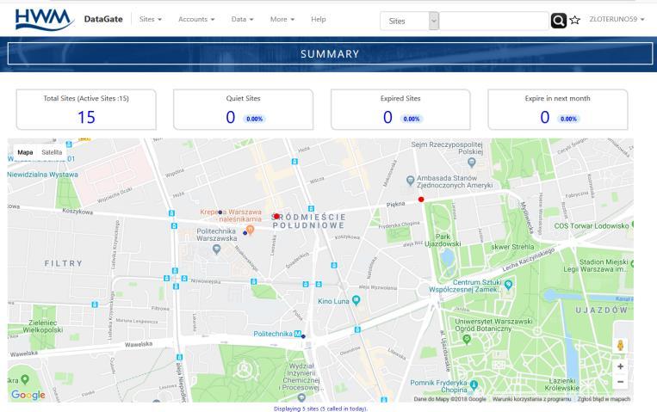The width and height of the screenshot is (657, 412).
Task: Click the Niewidzialna Wystawa label
Action: [x=42, y=175]
